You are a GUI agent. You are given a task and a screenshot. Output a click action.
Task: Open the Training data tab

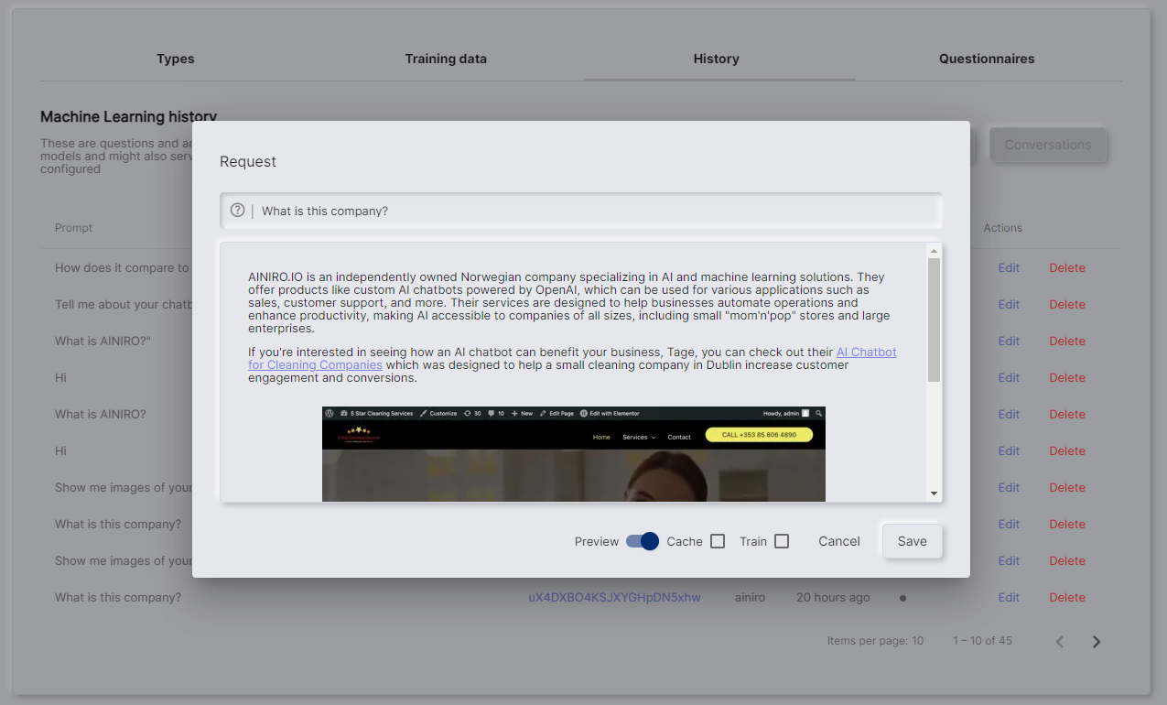tap(446, 59)
